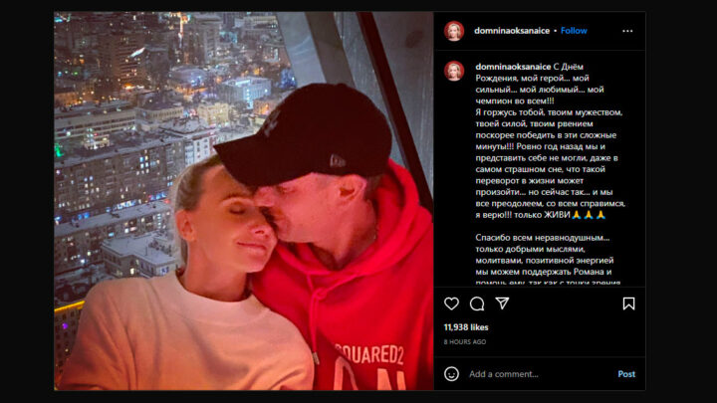View the 11,938 likes list
717x403 pixels.
466,327
